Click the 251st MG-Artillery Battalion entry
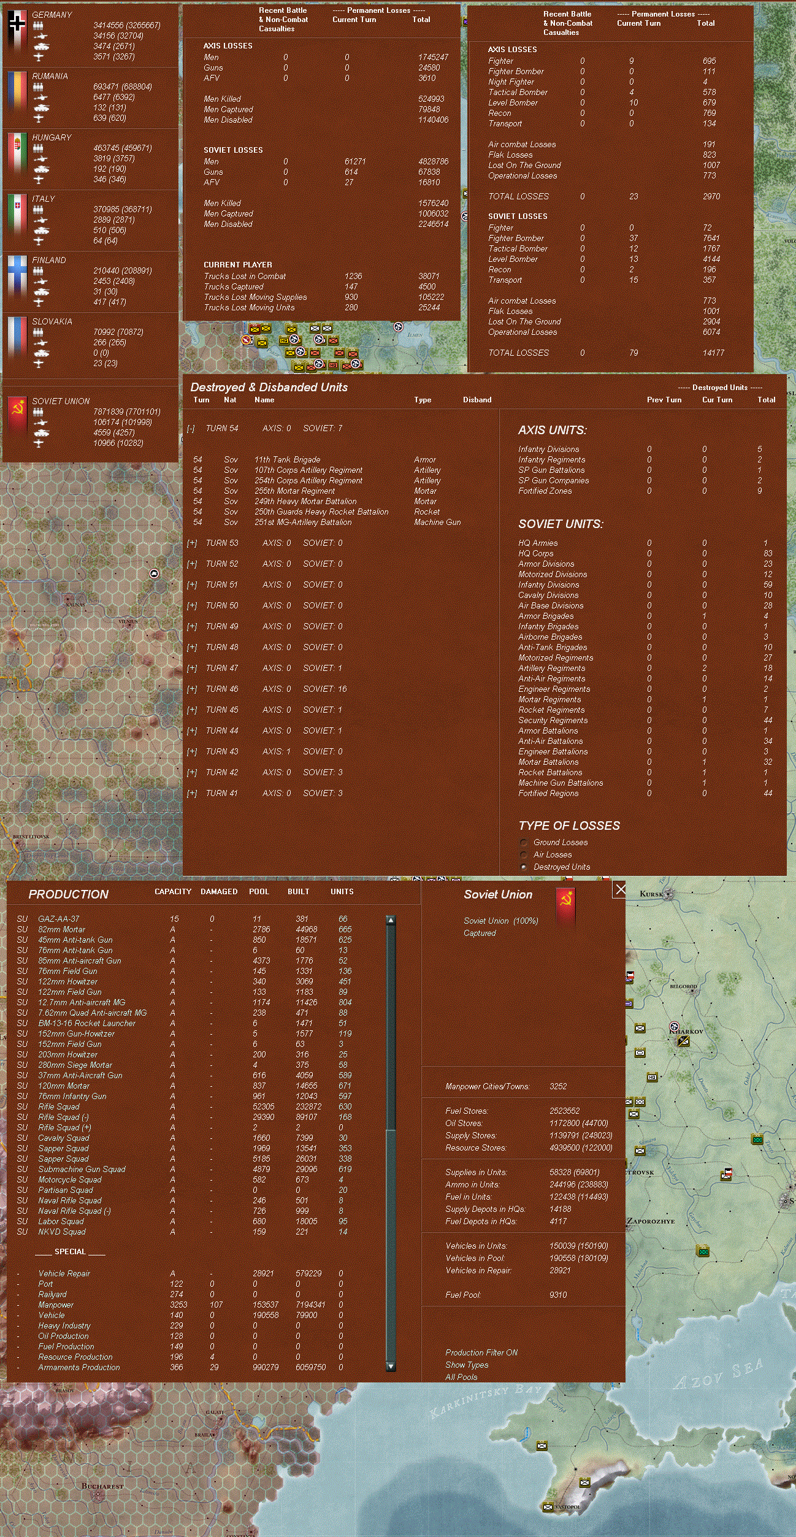The height and width of the screenshot is (1537, 796). pyautogui.click(x=303, y=523)
